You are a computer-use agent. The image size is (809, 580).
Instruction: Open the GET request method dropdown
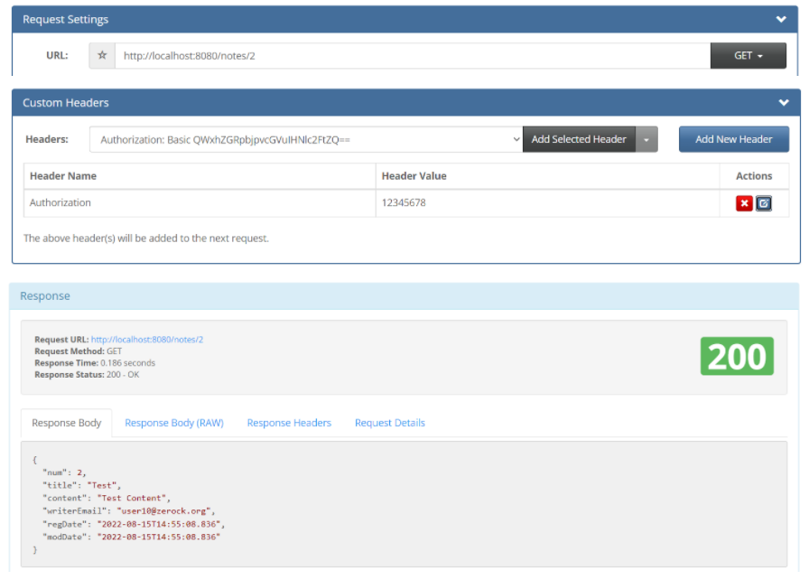pos(748,55)
